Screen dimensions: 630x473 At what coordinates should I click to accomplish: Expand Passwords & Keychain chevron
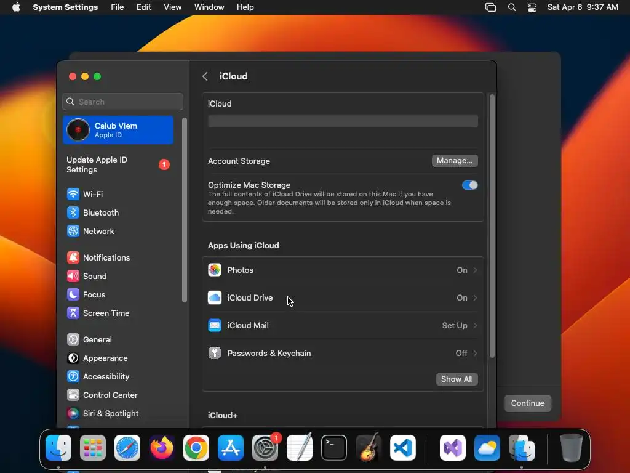coord(476,353)
